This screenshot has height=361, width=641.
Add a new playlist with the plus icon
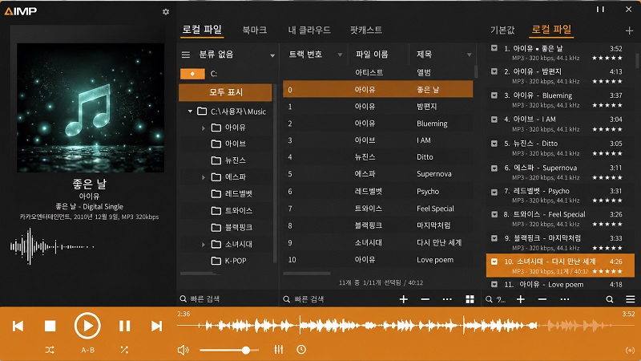point(629,30)
